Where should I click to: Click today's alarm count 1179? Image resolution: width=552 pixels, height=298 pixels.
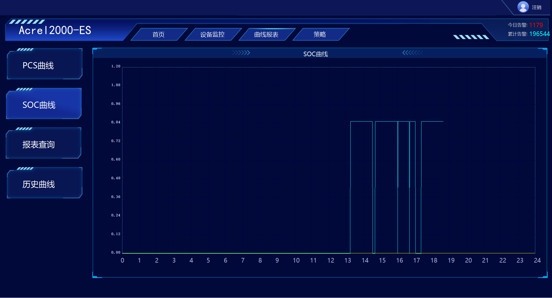tap(536, 25)
